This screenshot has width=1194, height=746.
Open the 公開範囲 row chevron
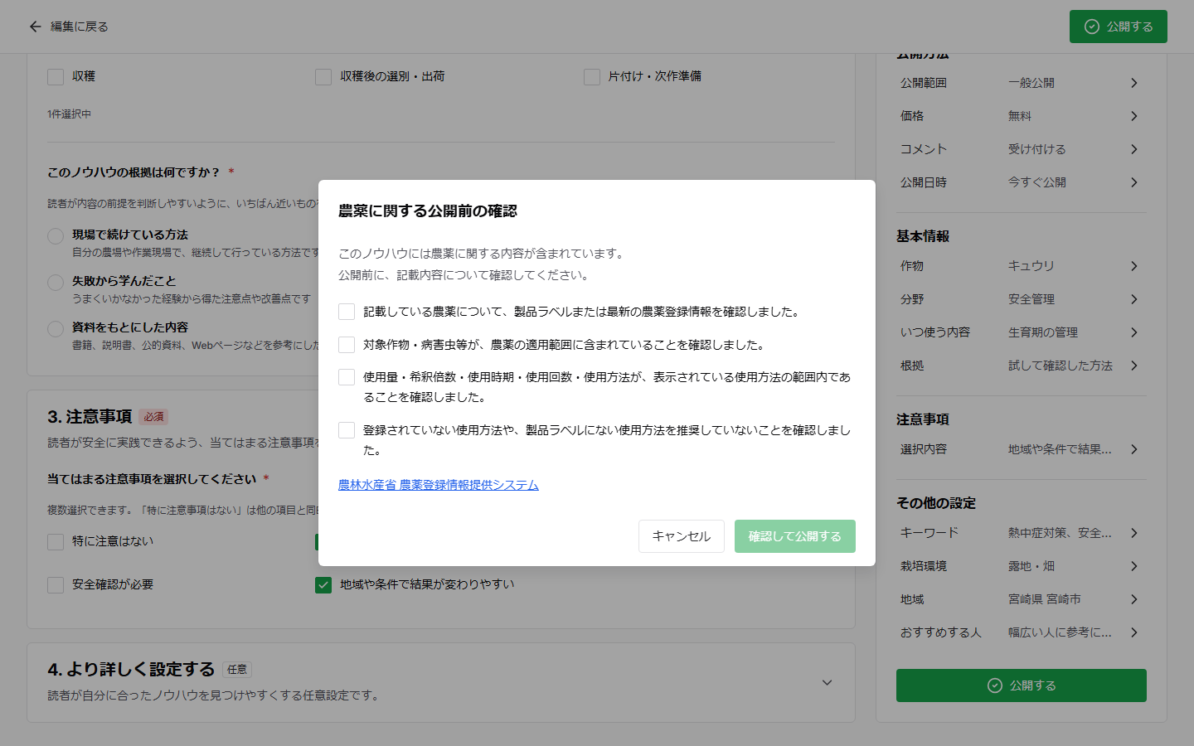coord(1134,83)
